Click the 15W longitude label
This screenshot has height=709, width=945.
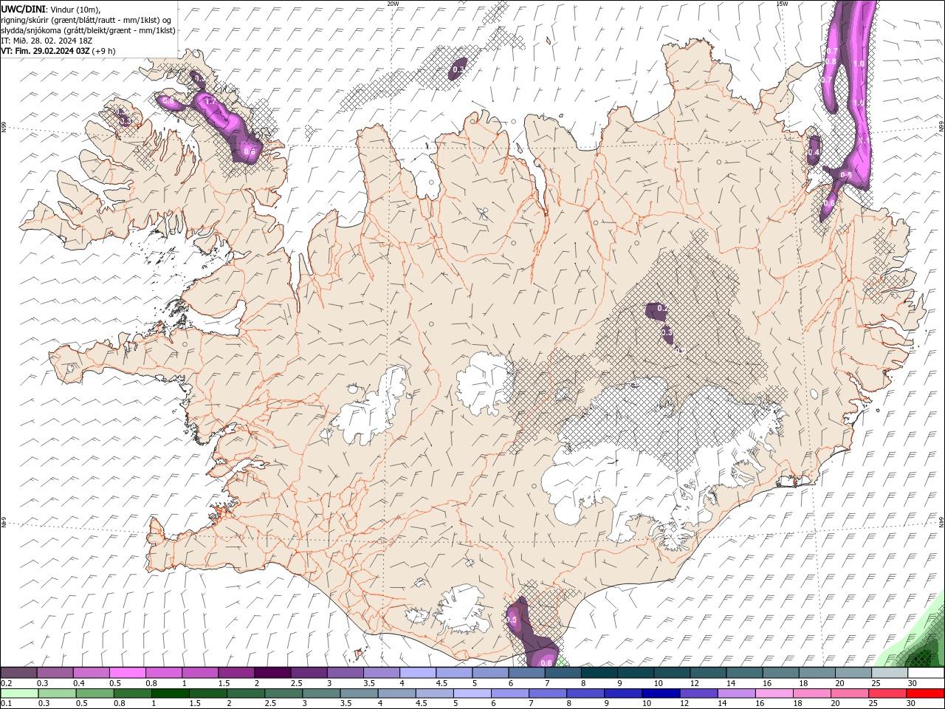tap(782, 4)
